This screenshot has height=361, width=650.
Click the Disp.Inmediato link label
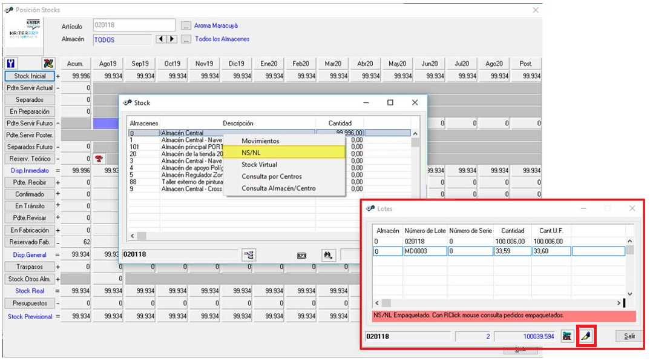click(30, 171)
